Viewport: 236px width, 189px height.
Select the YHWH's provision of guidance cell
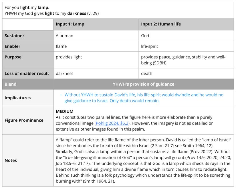tap(144, 84)
